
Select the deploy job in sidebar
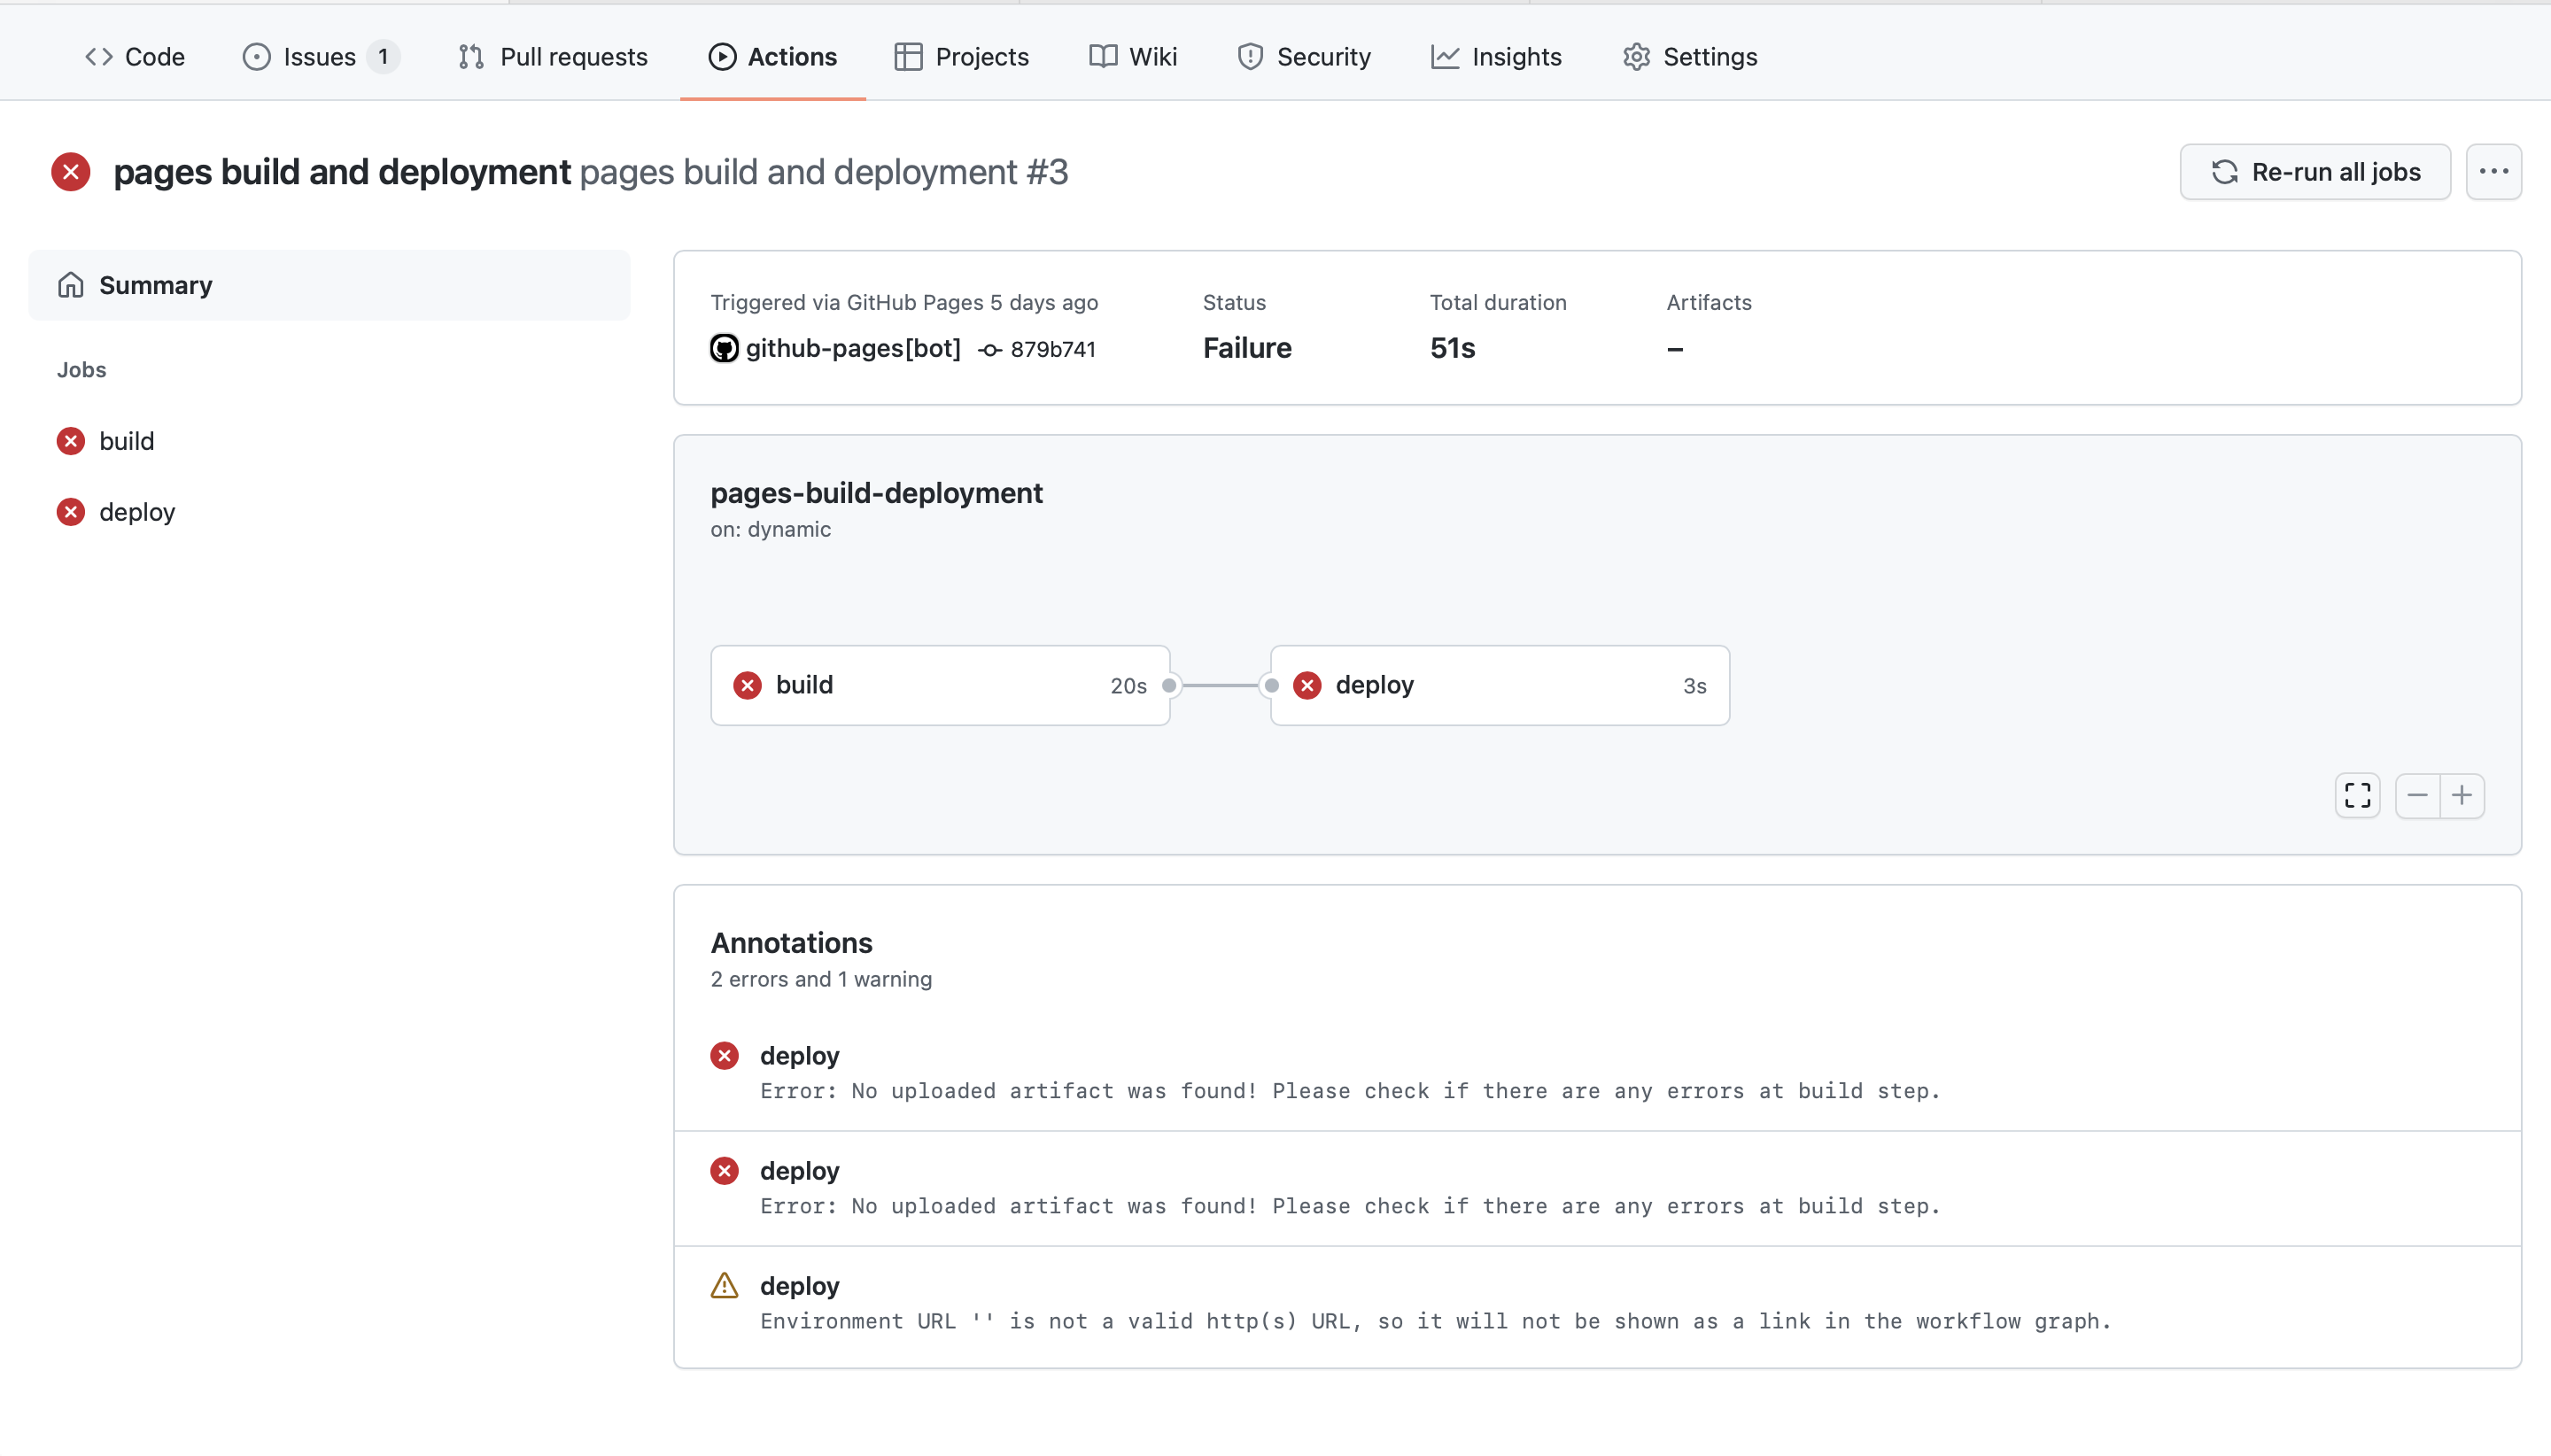pyautogui.click(x=137, y=512)
